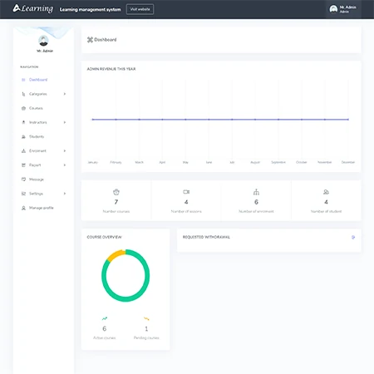Viewport: 374px width, 374px height.
Task: Click the Manage profile sidebar icon
Action: [23, 208]
